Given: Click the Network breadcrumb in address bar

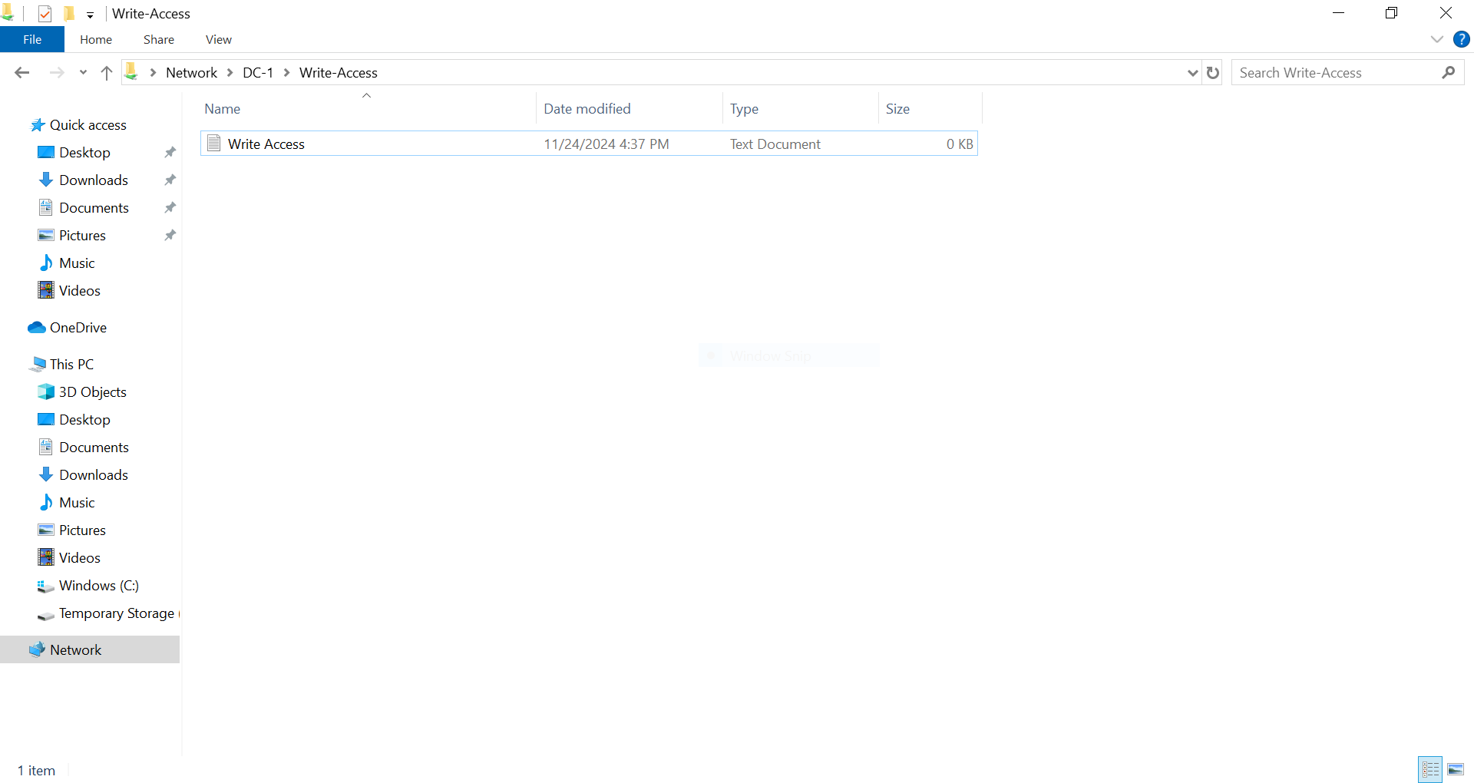Looking at the screenshot, I should click(x=191, y=73).
